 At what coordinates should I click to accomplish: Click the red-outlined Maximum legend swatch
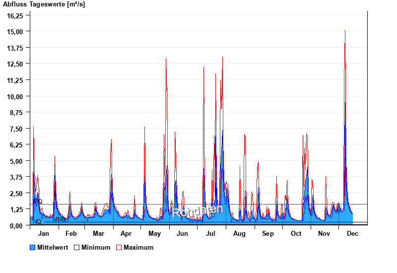click(119, 247)
